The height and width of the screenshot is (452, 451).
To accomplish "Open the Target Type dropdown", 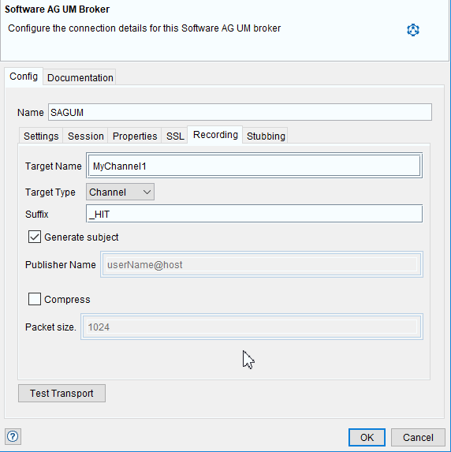I will coord(120,192).
